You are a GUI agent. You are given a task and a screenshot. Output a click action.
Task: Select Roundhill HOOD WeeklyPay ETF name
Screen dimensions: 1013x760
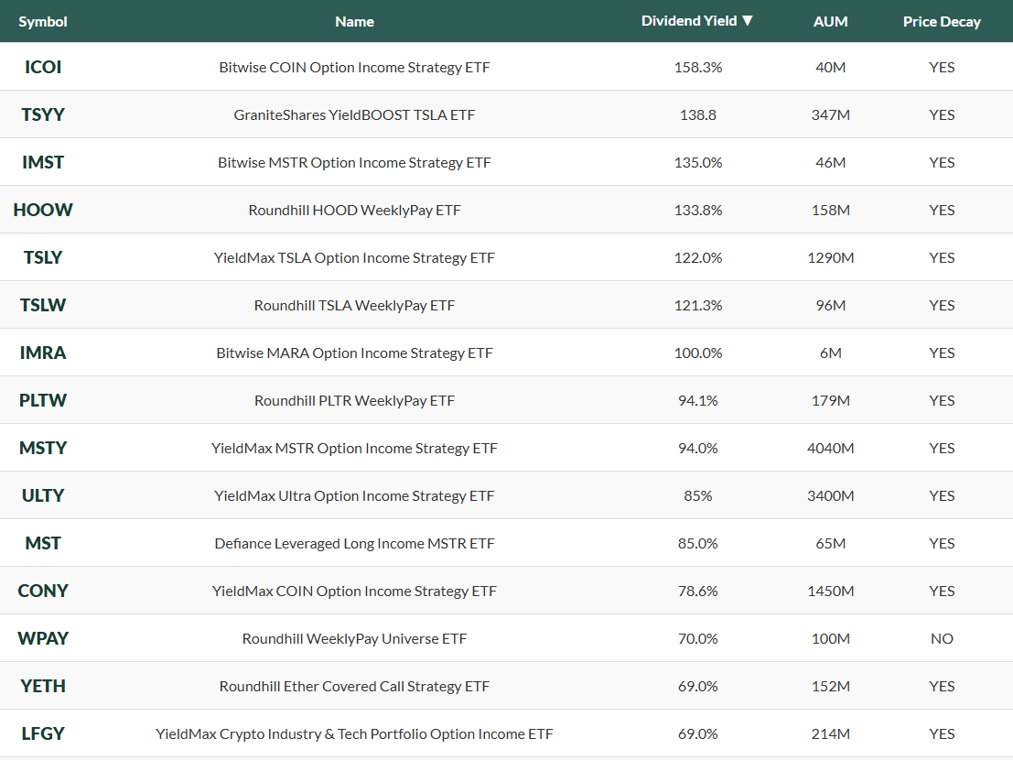point(354,211)
